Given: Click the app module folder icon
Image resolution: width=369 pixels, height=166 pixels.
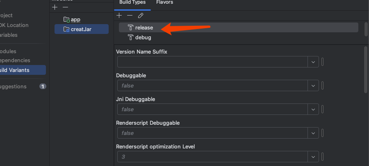Looking at the screenshot, I should click(x=66, y=19).
